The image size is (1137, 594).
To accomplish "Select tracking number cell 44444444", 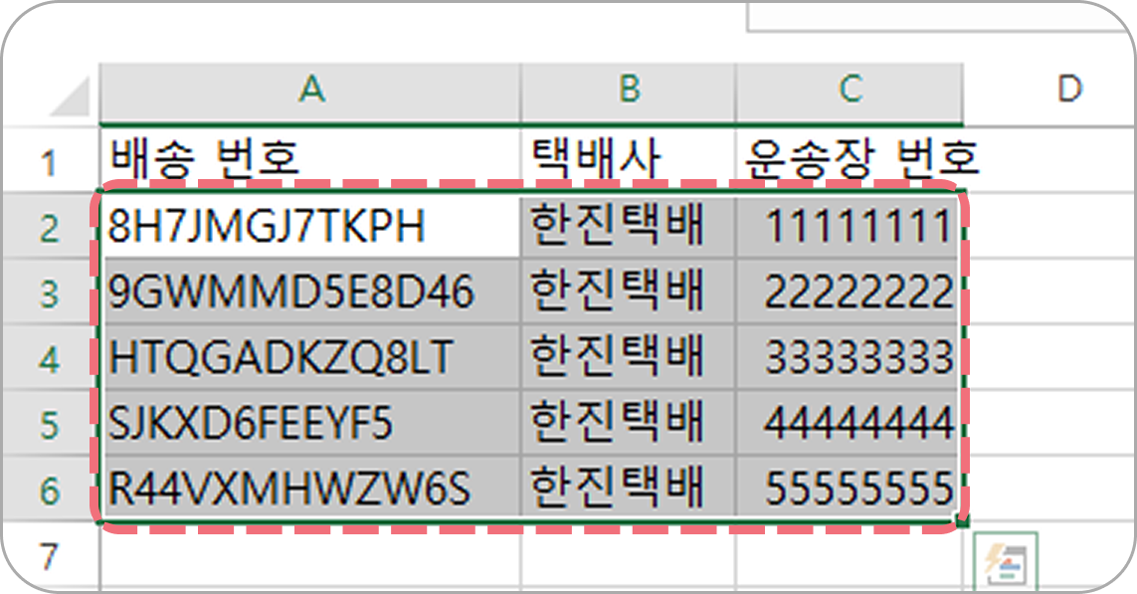I will pyautogui.click(x=850, y=422).
